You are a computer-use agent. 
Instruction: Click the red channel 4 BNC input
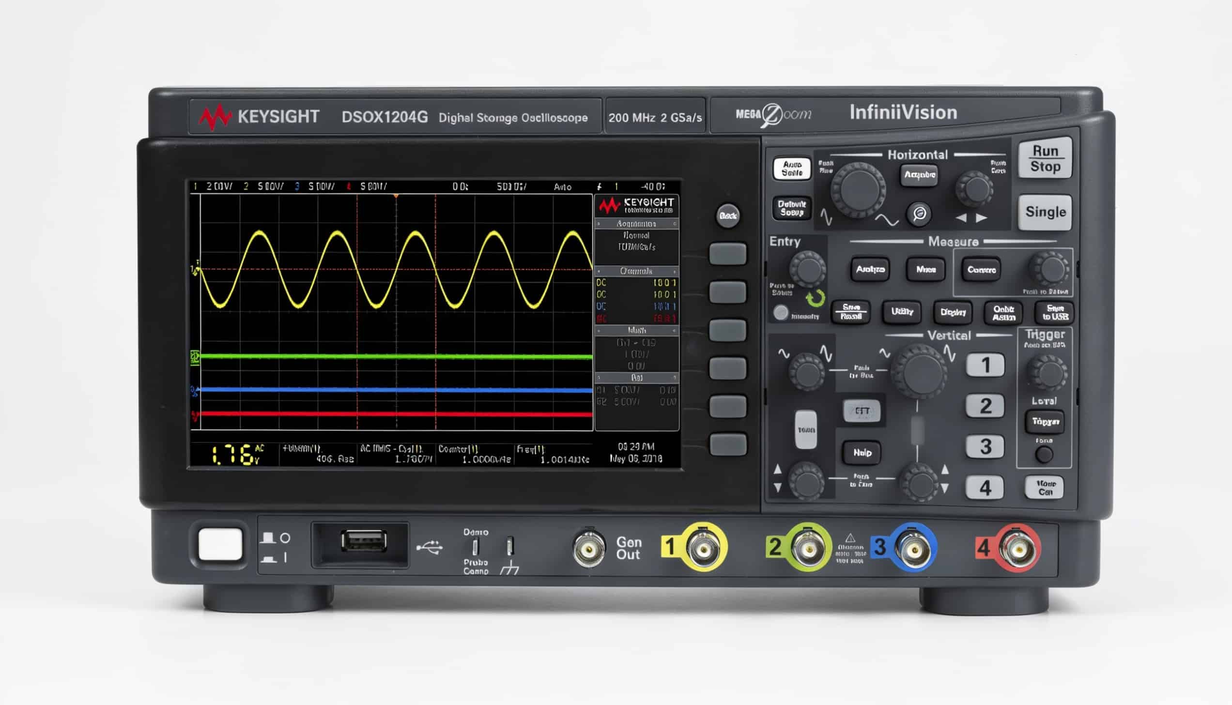(1018, 548)
